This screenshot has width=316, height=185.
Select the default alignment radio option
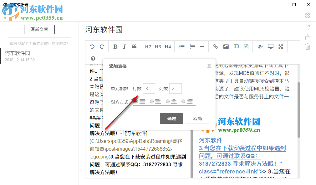pos(136,101)
